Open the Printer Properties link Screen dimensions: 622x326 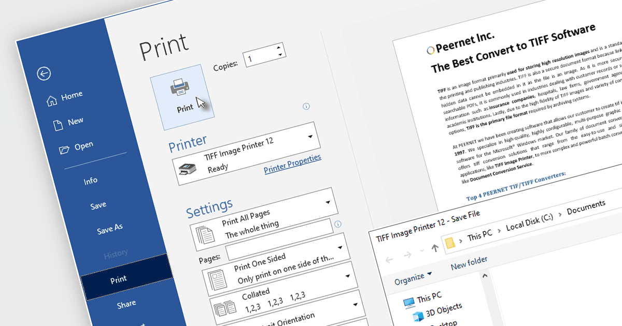[292, 164]
